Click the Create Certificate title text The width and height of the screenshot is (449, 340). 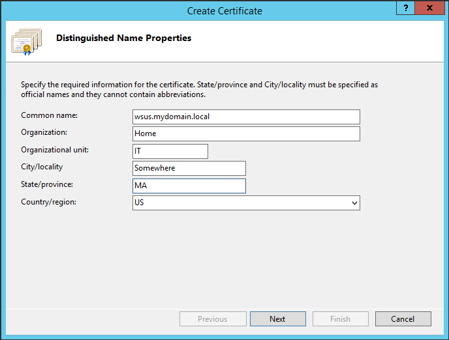tap(225, 11)
